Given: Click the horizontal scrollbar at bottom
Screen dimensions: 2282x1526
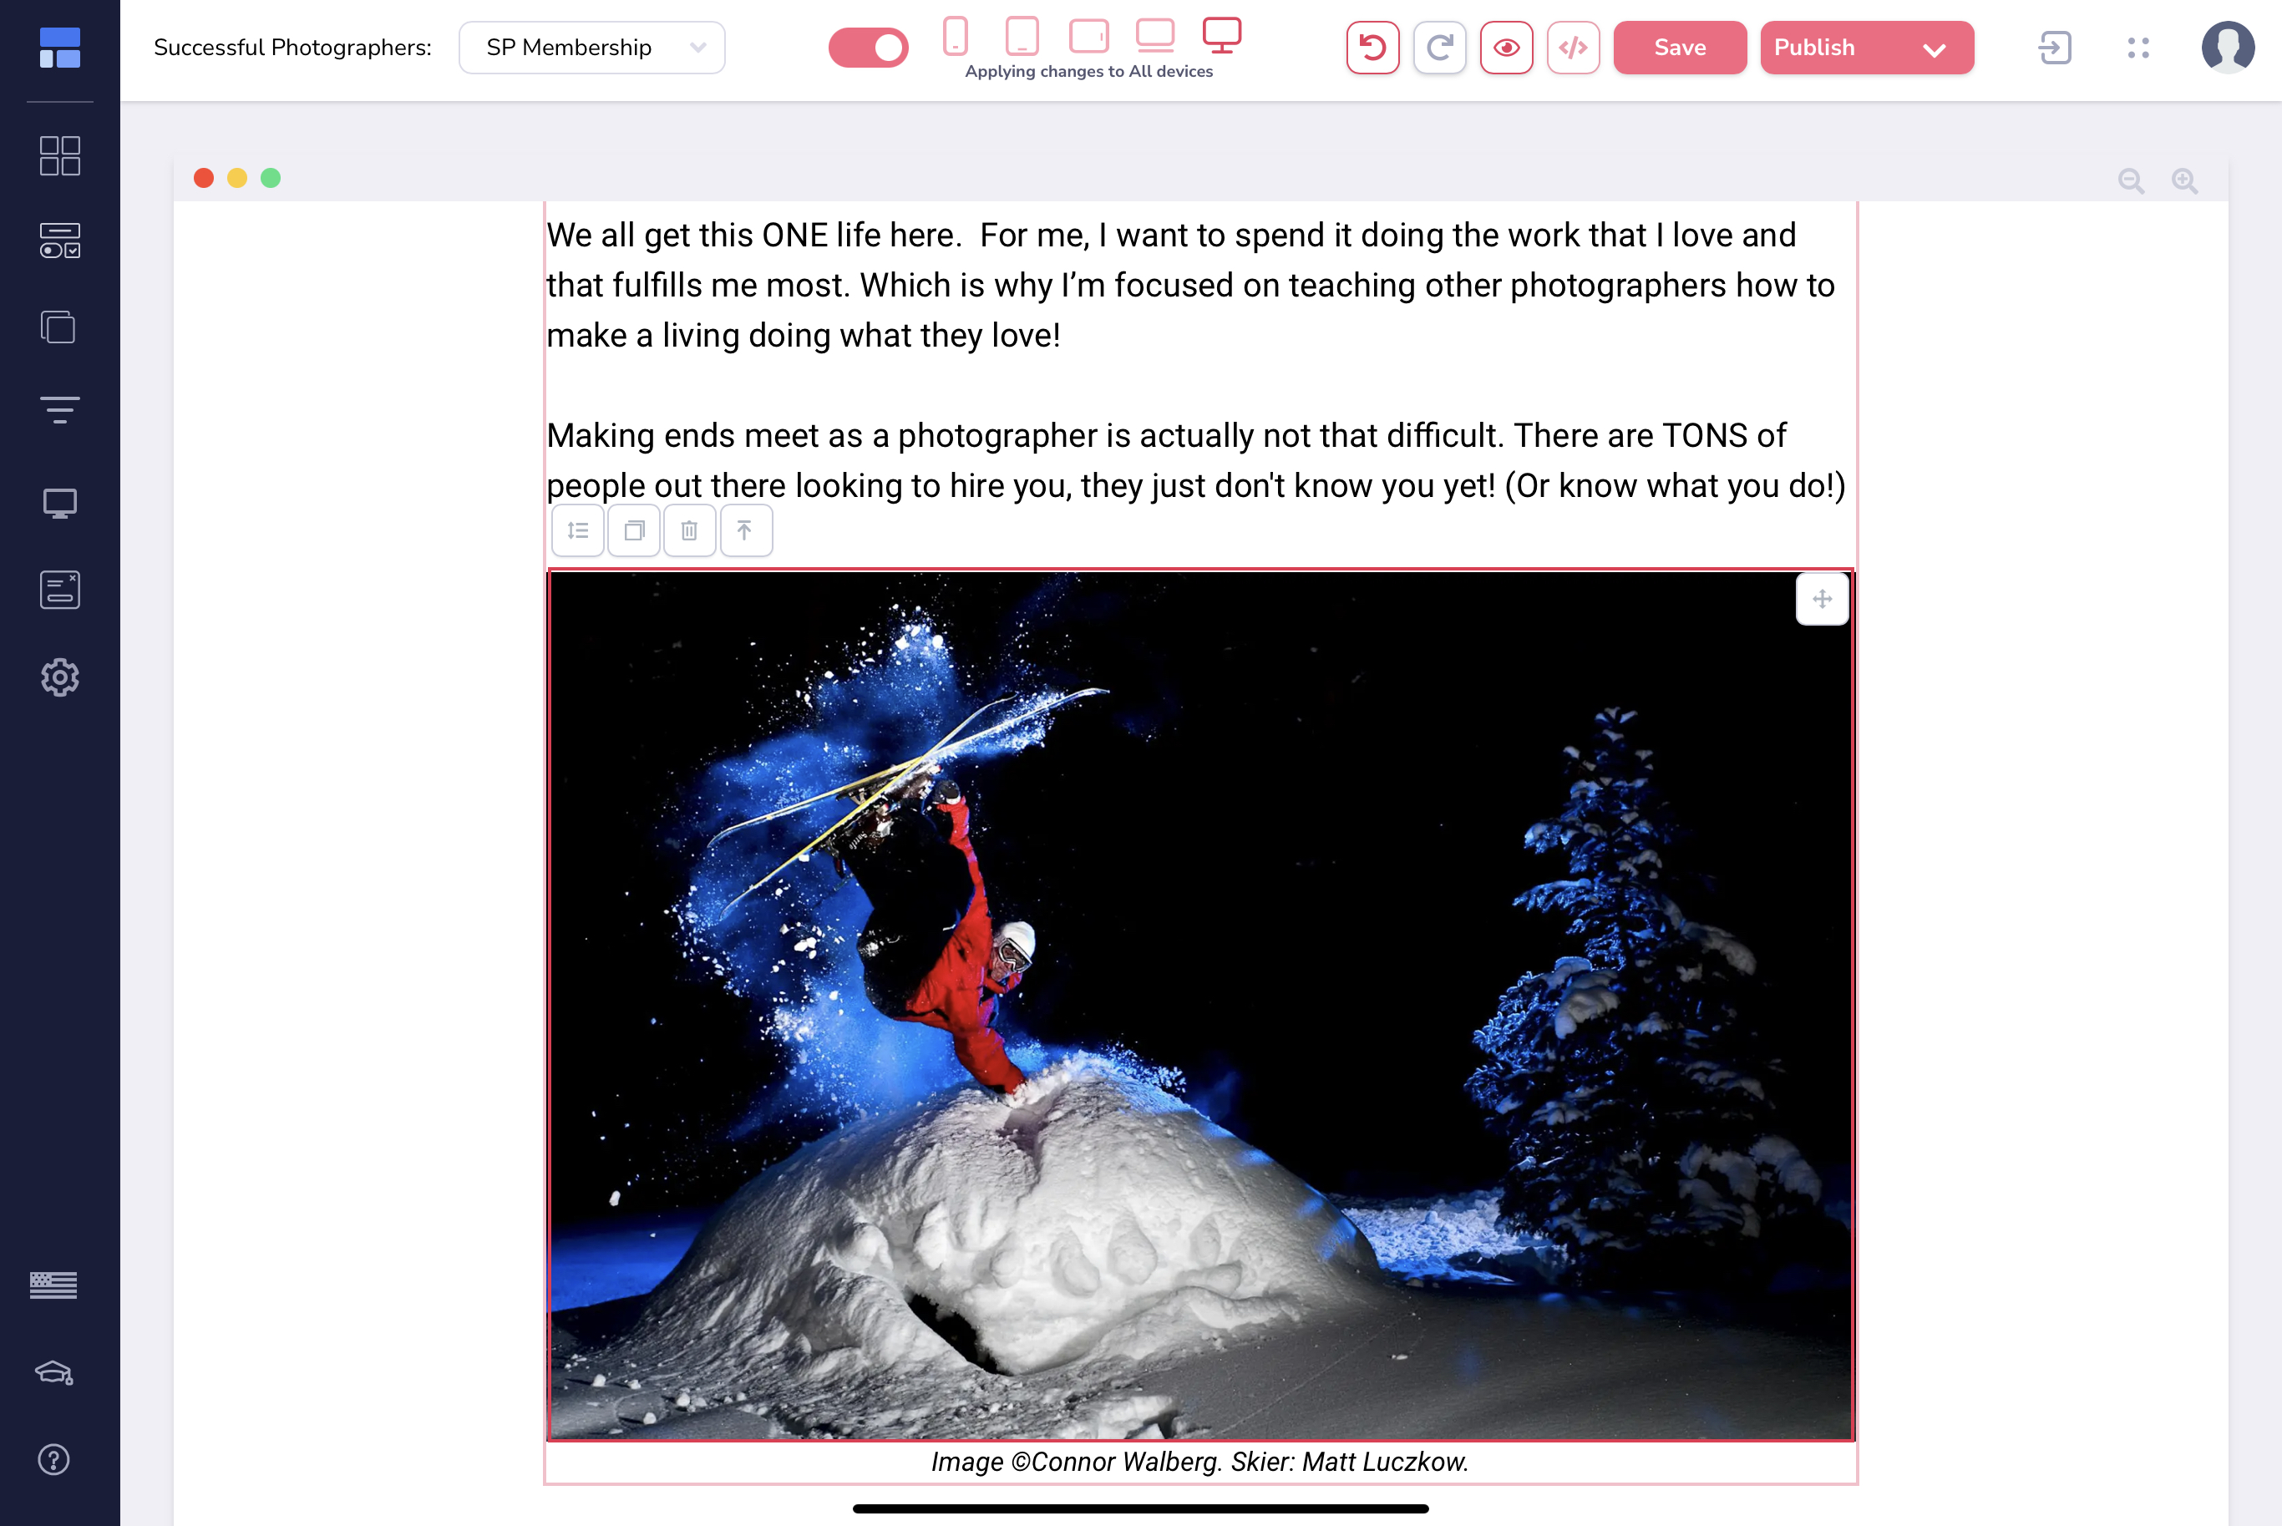Looking at the screenshot, I should [1140, 1508].
